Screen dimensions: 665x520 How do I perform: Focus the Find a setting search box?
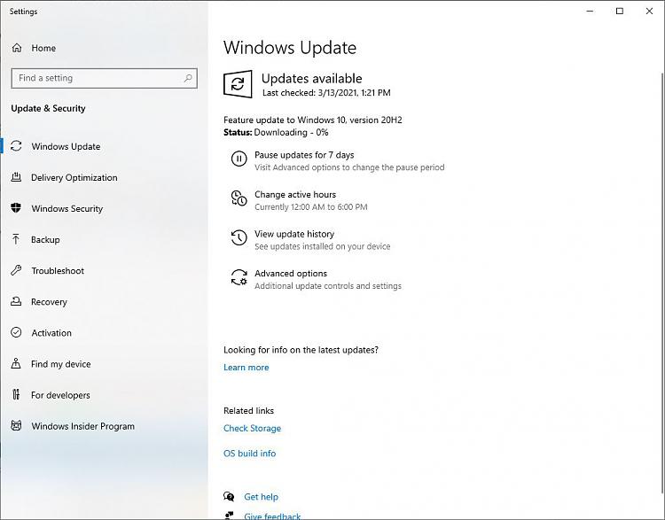coord(105,79)
